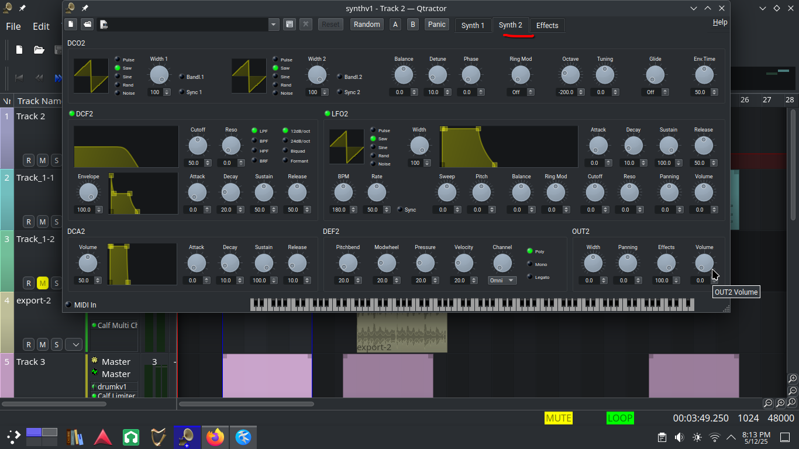Switch to the Effects tab
Viewport: 799px width, 449px height.
(547, 25)
